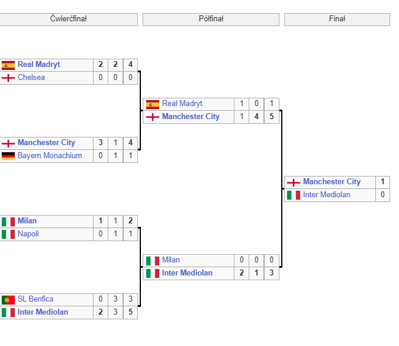
Task: Click Italy flag beside final Inter Mediolan
Action: click(x=294, y=196)
